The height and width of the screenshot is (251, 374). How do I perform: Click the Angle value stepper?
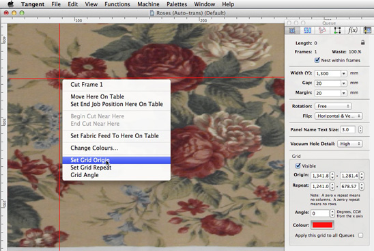(332, 213)
